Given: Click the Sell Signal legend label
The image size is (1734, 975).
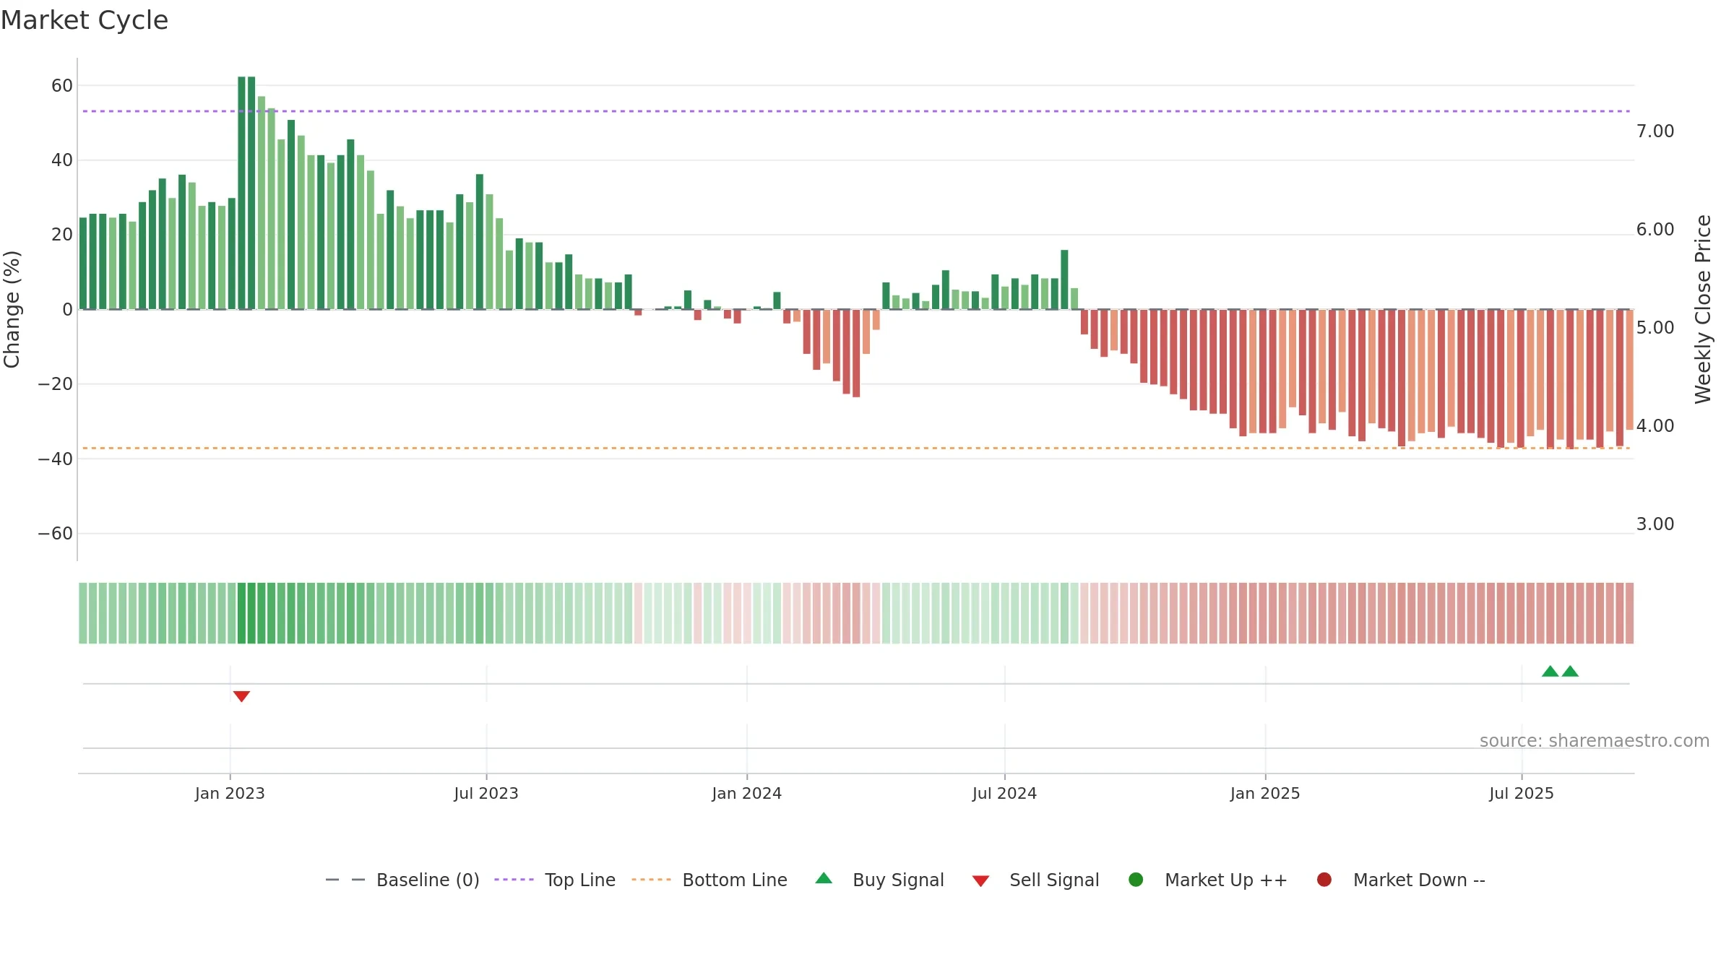Looking at the screenshot, I should (x=1054, y=880).
